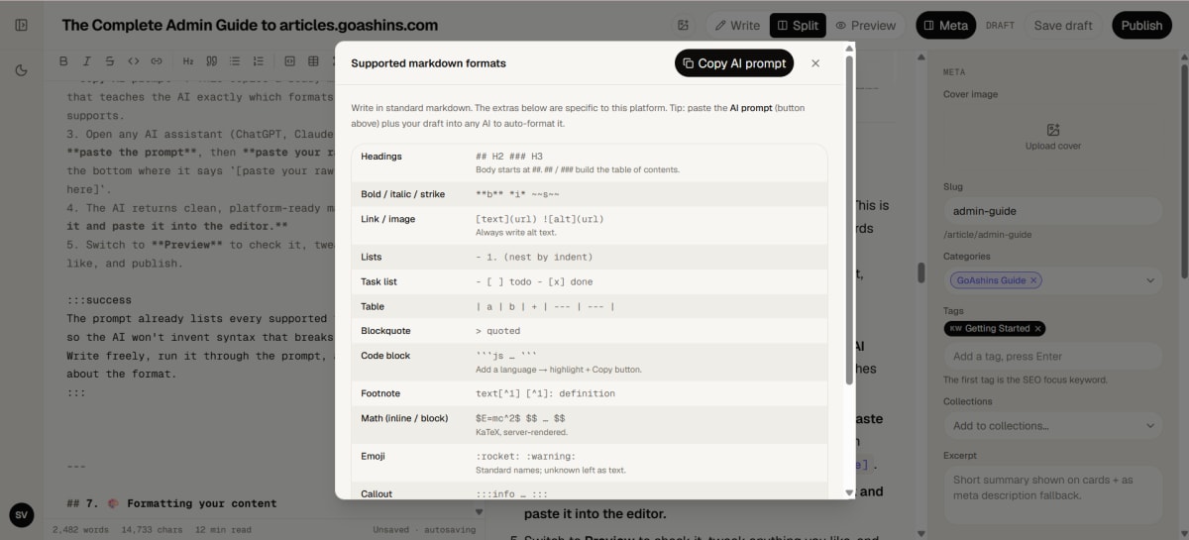Click the Math (inline / block) row

point(589,424)
